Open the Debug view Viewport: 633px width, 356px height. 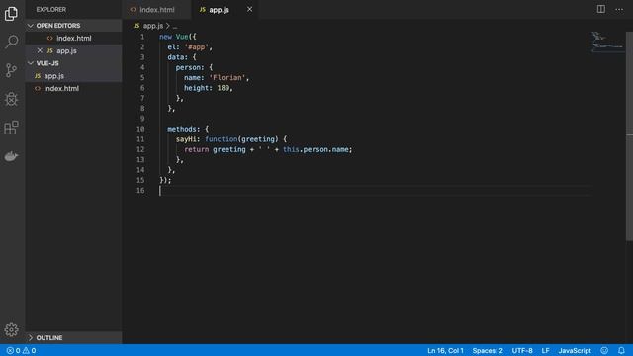[11, 99]
